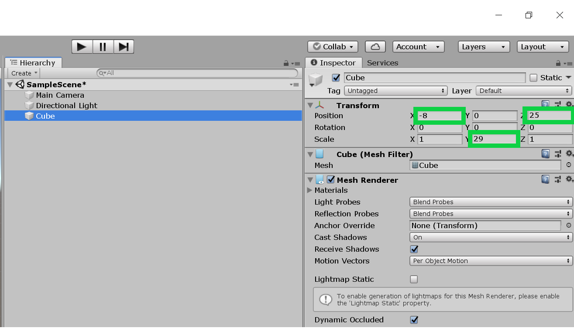Open the cloud services icon button
The width and height of the screenshot is (574, 335).
point(375,47)
